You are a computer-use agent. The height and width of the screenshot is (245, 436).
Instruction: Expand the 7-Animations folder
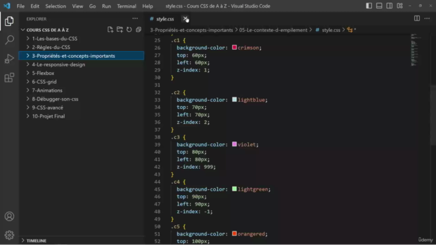pos(82,91)
